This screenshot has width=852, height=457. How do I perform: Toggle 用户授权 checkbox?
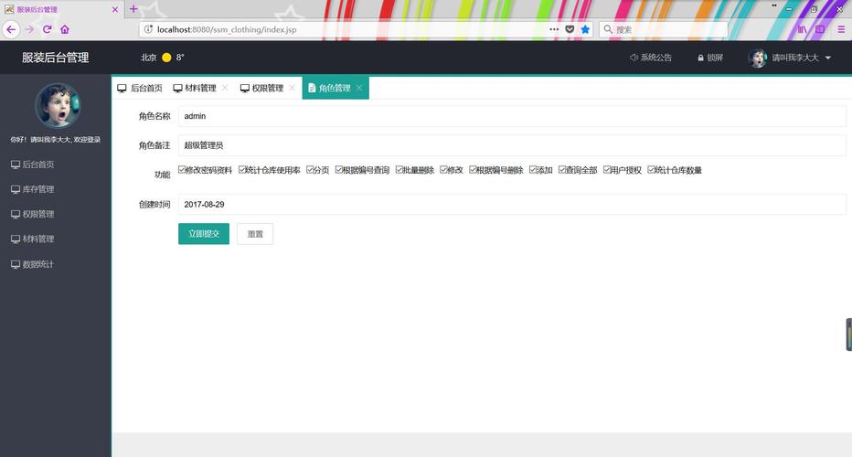tap(606, 169)
